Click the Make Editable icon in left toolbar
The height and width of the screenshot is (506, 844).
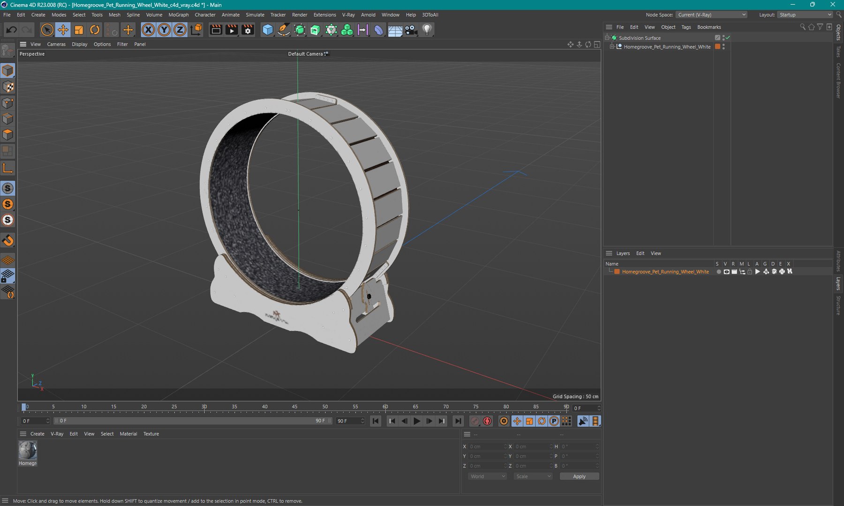coord(8,50)
